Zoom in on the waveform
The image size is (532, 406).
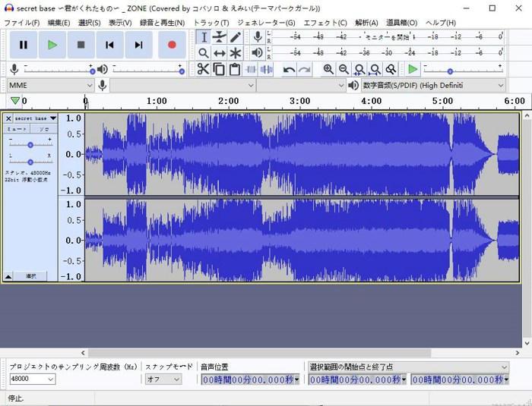click(328, 69)
